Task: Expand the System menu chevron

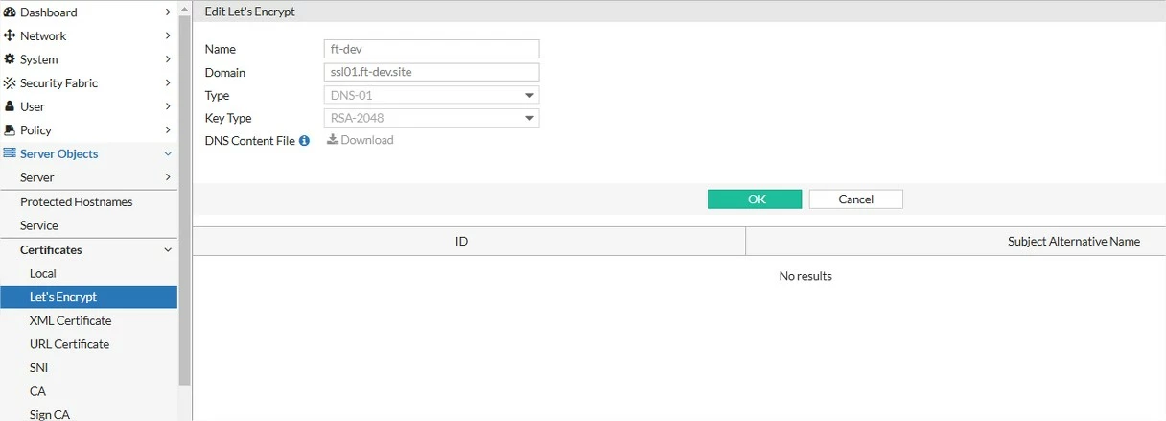Action: click(x=168, y=59)
